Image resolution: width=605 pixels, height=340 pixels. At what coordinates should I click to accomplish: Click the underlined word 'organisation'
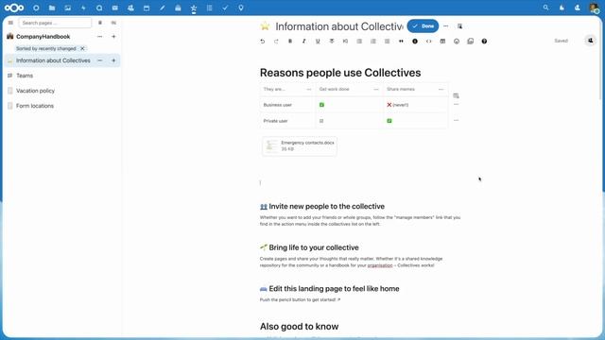click(380, 265)
